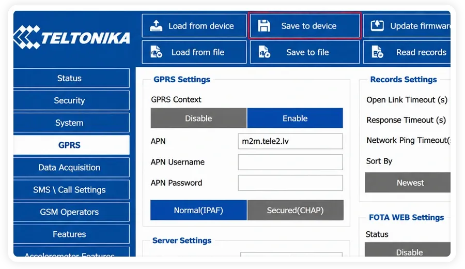Image resolution: width=465 pixels, height=269 pixels.
Task: Click the Read records button label
Action: (x=421, y=52)
